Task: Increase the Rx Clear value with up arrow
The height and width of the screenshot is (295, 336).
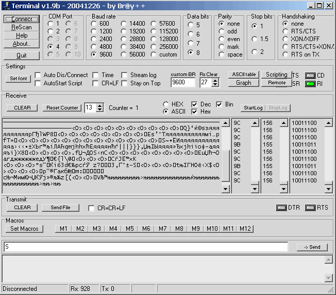Action: (215, 81)
